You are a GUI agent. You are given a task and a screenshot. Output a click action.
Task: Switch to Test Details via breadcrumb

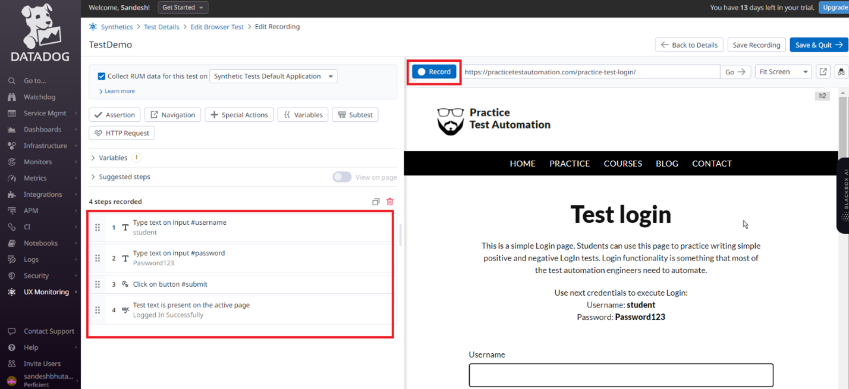coord(161,26)
